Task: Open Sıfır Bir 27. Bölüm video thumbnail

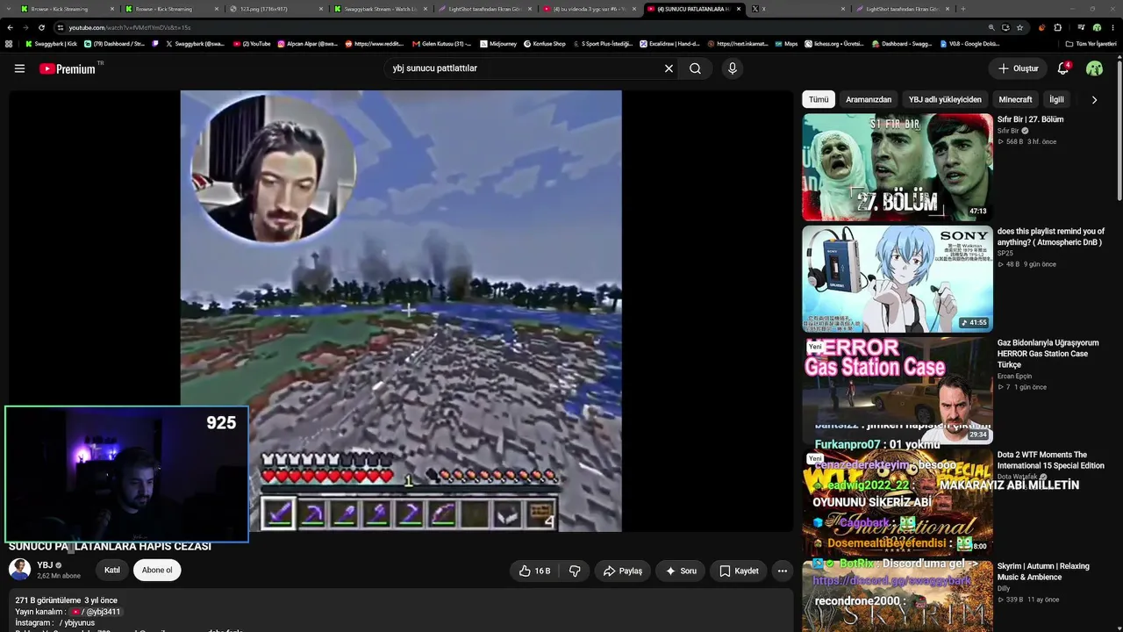Action: tap(898, 167)
